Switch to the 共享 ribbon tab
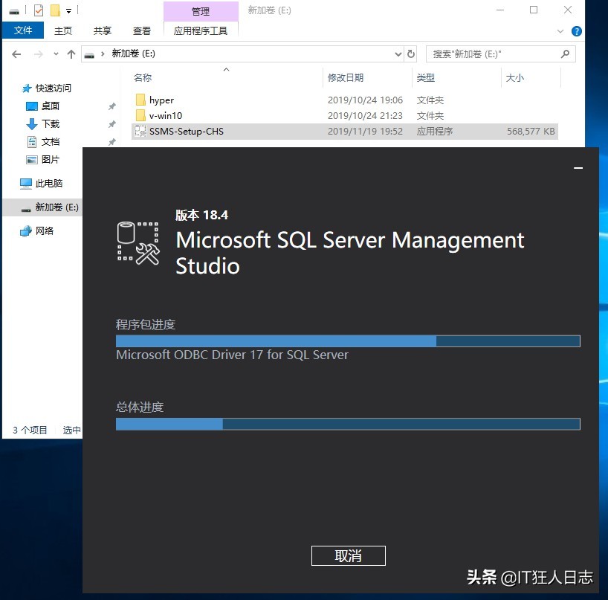This screenshot has width=608, height=600. pos(103,30)
